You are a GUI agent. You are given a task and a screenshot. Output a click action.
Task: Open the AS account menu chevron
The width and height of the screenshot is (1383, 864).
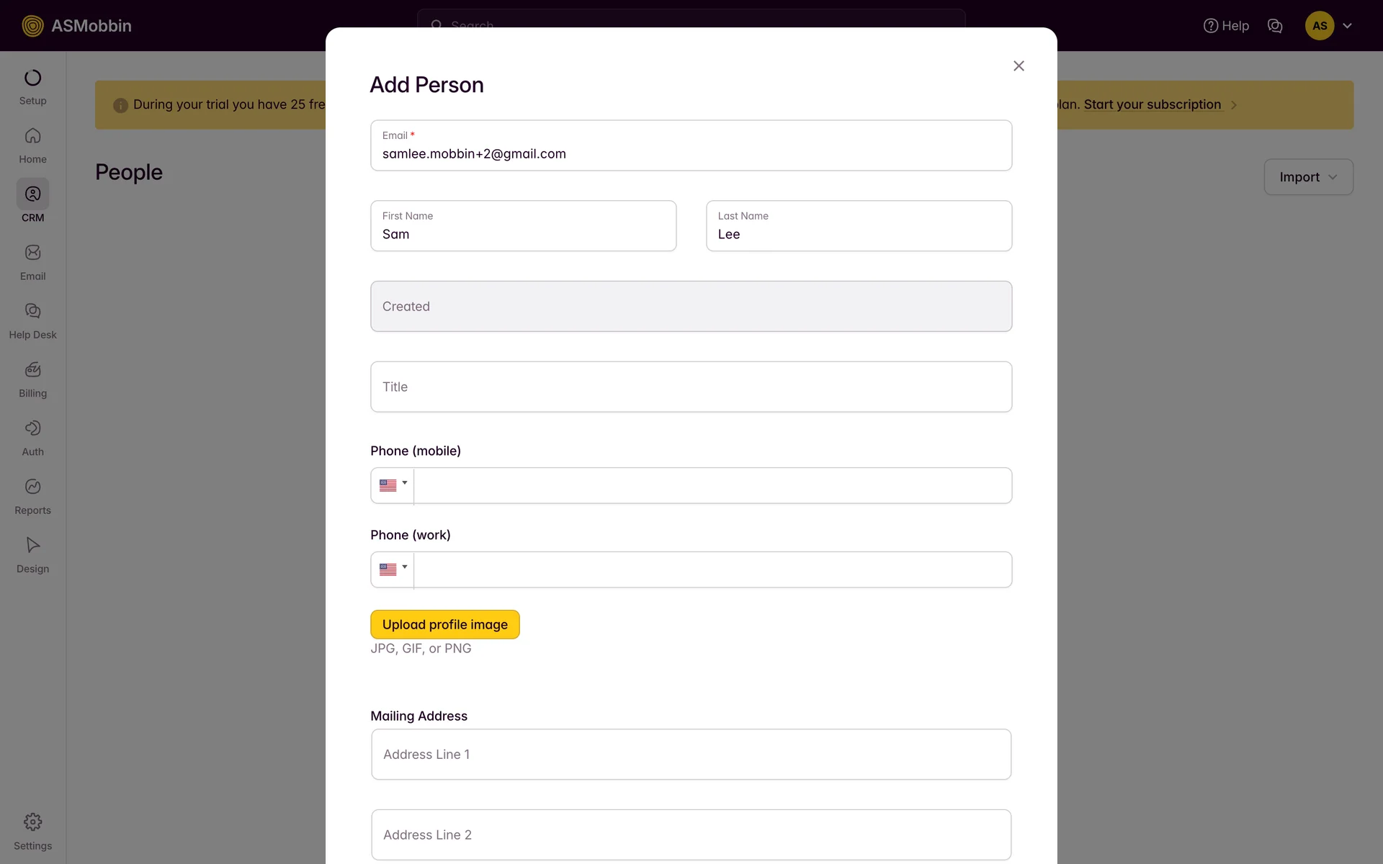[1347, 26]
